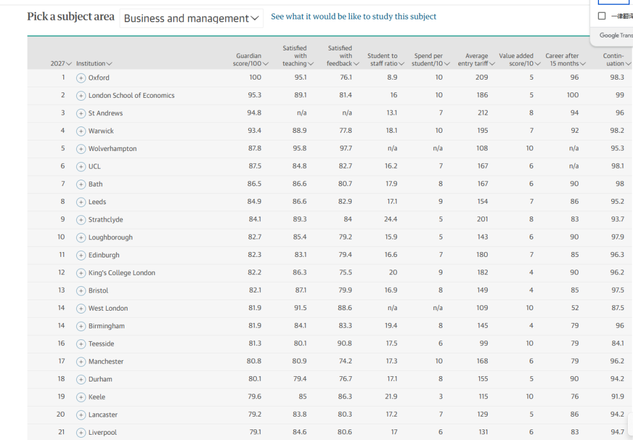Expand London School of Economics plus icon
Image resolution: width=633 pixels, height=440 pixels.
81,96
